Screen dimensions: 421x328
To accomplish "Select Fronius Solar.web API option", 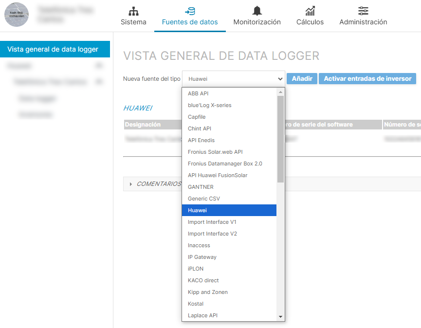I will pos(229,152).
